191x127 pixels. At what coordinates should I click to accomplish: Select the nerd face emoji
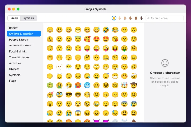point(78,95)
